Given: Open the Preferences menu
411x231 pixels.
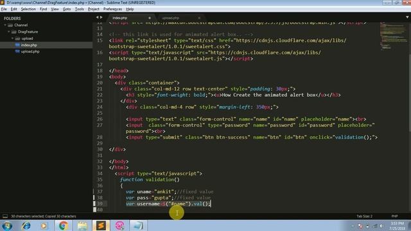Looking at the screenshot, I should [x=113, y=9].
